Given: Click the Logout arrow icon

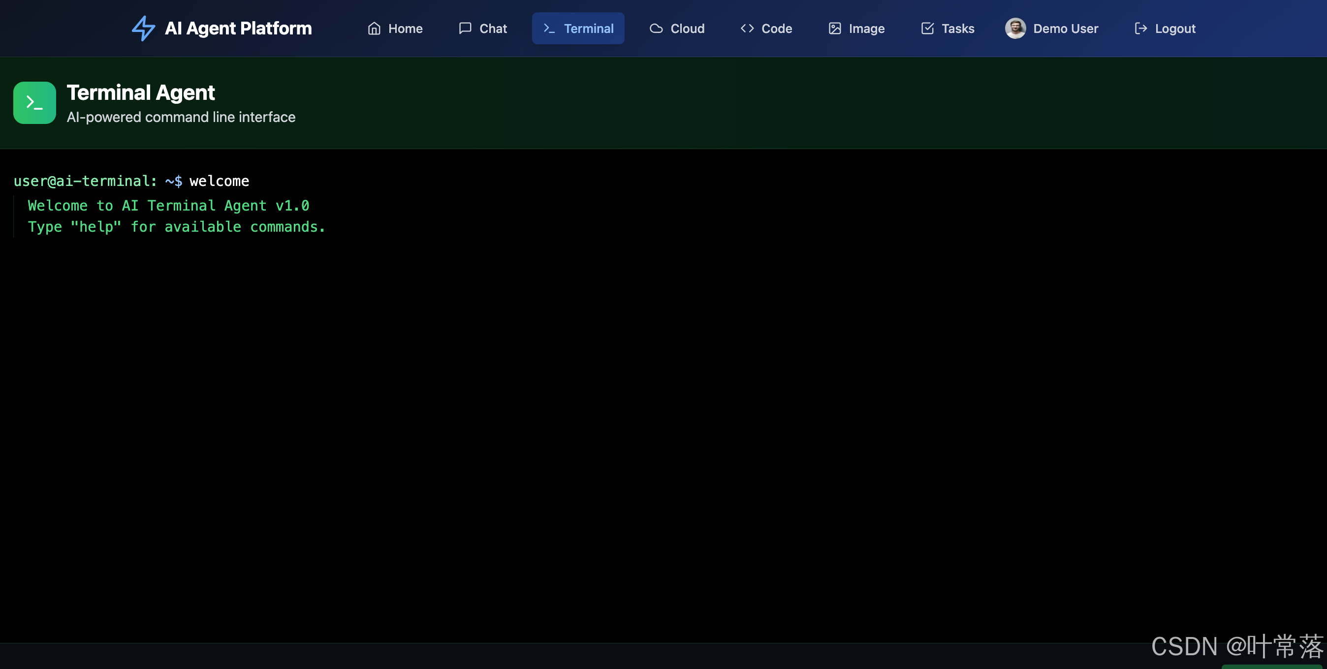Looking at the screenshot, I should 1140,29.
